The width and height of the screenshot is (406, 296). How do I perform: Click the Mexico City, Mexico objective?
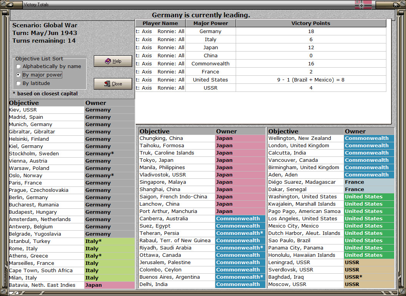[x=306, y=226]
